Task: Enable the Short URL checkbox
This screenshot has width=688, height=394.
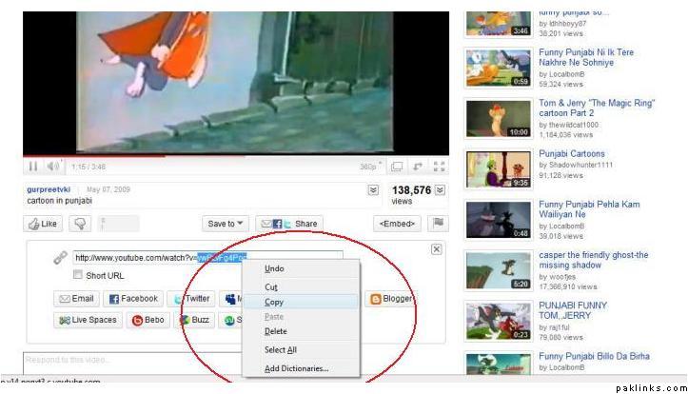Action: point(79,276)
